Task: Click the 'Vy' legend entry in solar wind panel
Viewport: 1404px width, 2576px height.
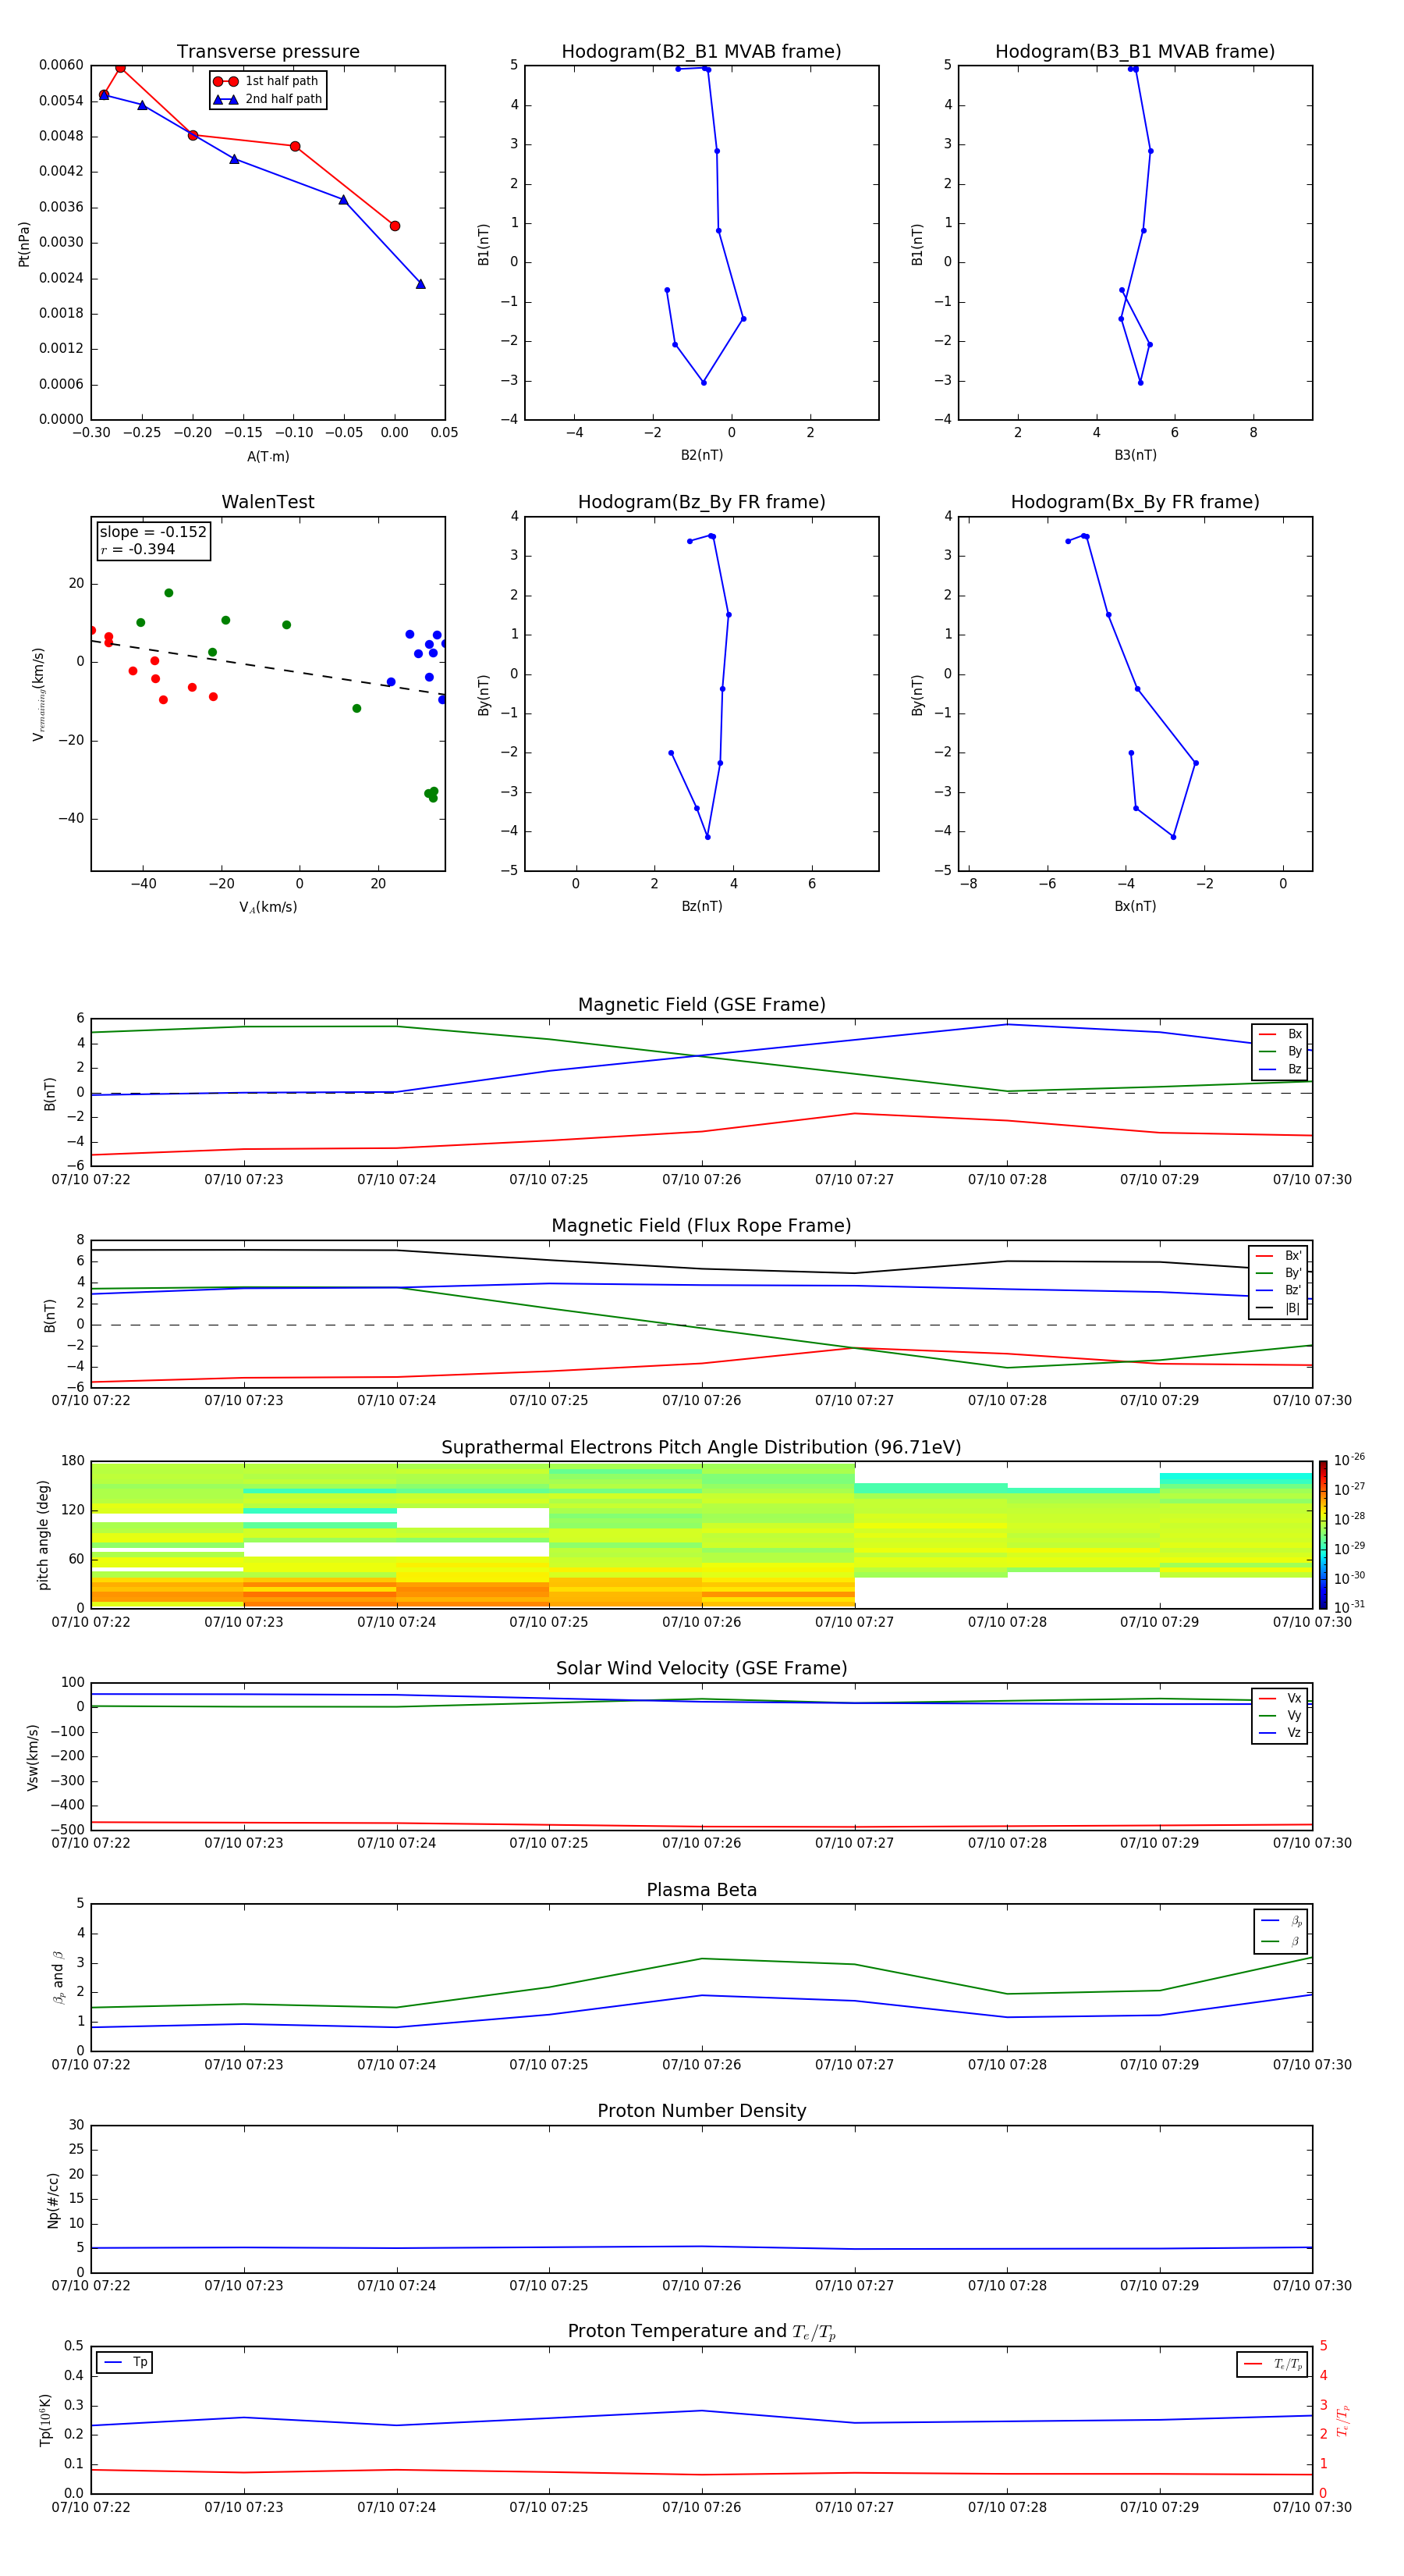Action: pyautogui.click(x=1280, y=1715)
